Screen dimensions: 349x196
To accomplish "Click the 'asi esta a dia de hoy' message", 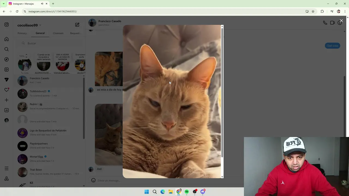I will (x=109, y=90).
